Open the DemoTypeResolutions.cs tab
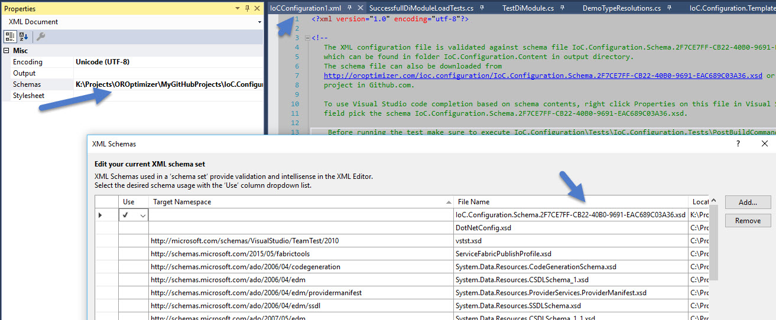 [621, 8]
